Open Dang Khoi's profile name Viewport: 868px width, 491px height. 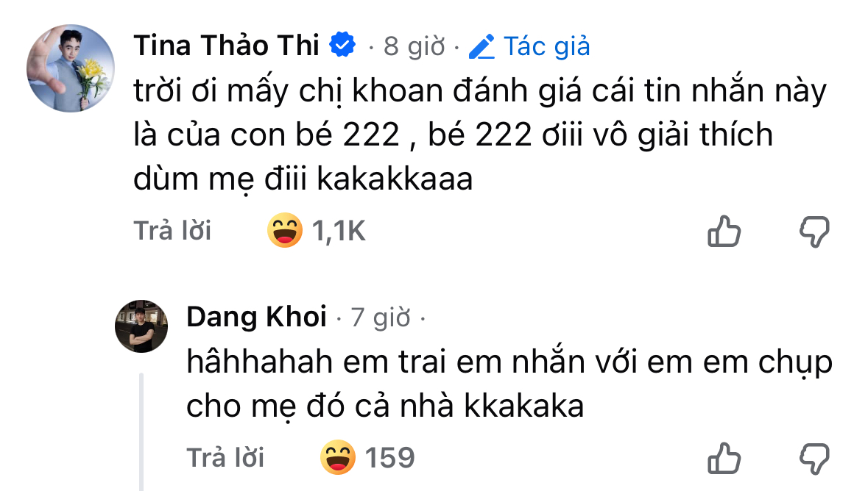pyautogui.click(x=257, y=317)
